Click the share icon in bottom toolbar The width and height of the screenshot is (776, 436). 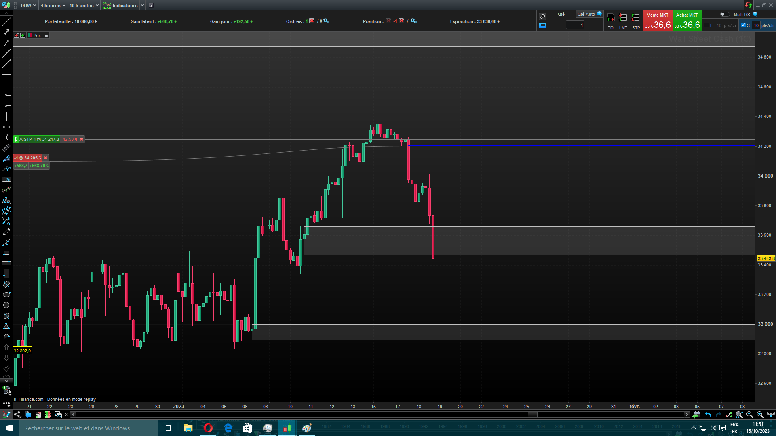tap(17, 415)
